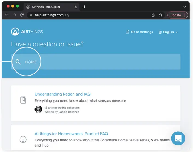Open Airthings for Homeowners: Product FAQ
Image resolution: width=193 pixels, height=152 pixels.
coord(71,134)
